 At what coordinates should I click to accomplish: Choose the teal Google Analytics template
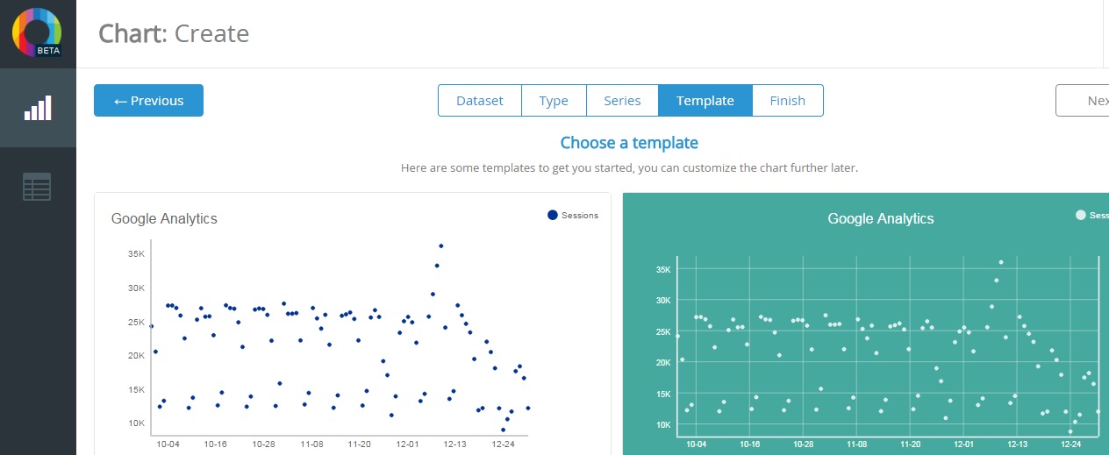[x=865, y=333]
